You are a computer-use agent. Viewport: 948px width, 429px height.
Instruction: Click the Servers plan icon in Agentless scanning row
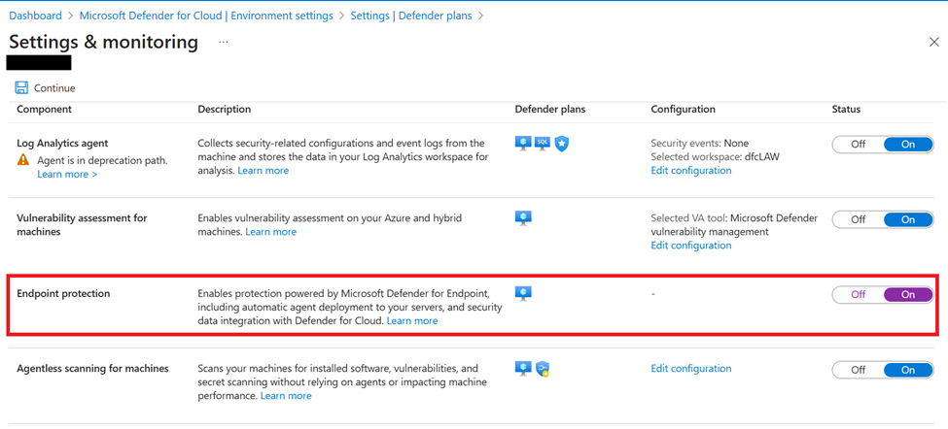click(x=523, y=369)
